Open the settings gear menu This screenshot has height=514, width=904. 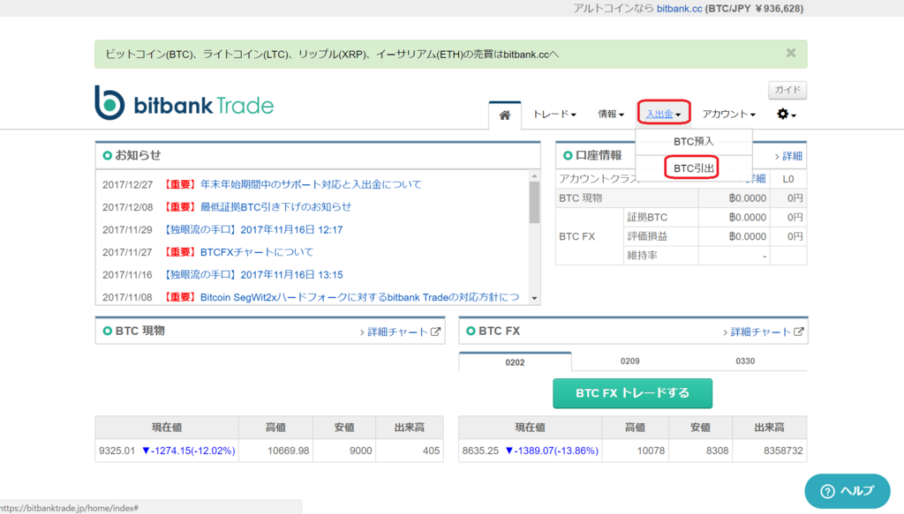click(786, 114)
